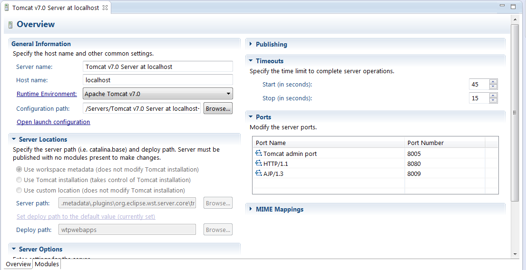Image resolution: width=526 pixels, height=270 pixels.
Task: Click the Port Name column header
Action: pos(329,143)
